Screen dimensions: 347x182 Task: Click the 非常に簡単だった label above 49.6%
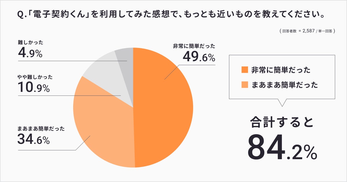pyautogui.click(x=194, y=46)
